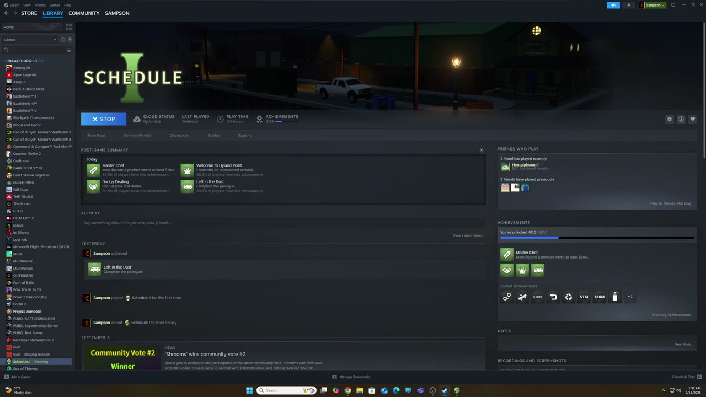This screenshot has width=706, height=397.
Task: Click the recent activity clock filter icon
Action: pyautogui.click(x=63, y=40)
